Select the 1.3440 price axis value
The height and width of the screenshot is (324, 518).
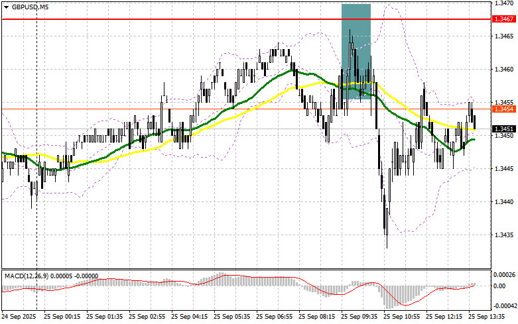coord(503,201)
